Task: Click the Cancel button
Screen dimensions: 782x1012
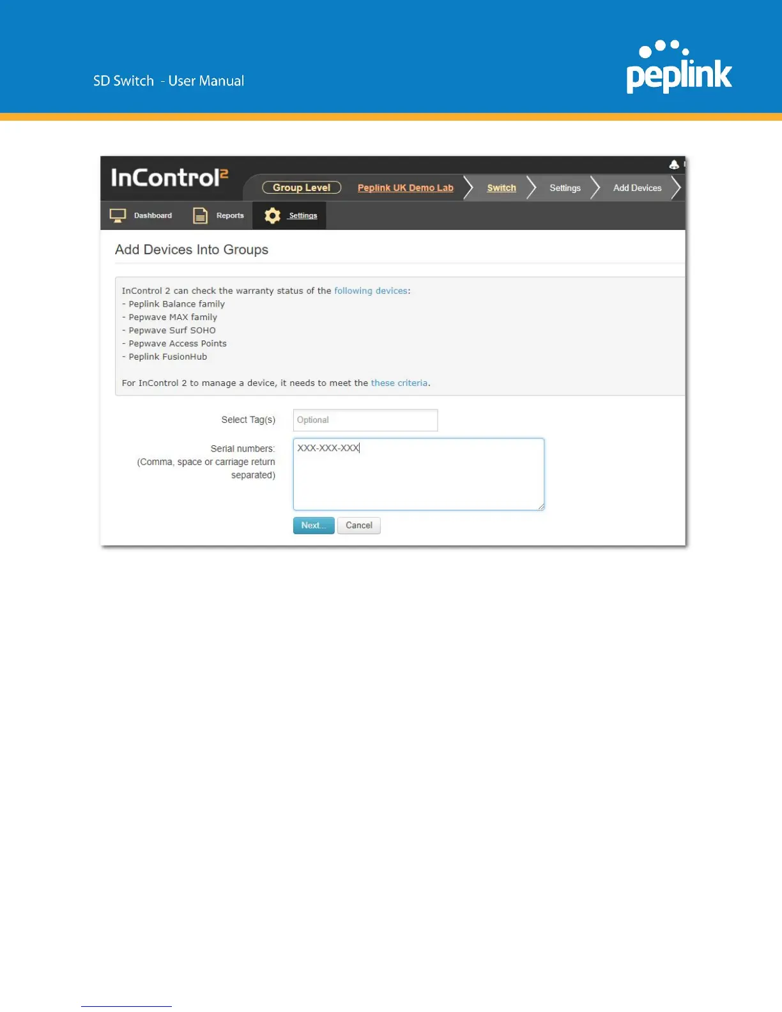Action: (359, 526)
